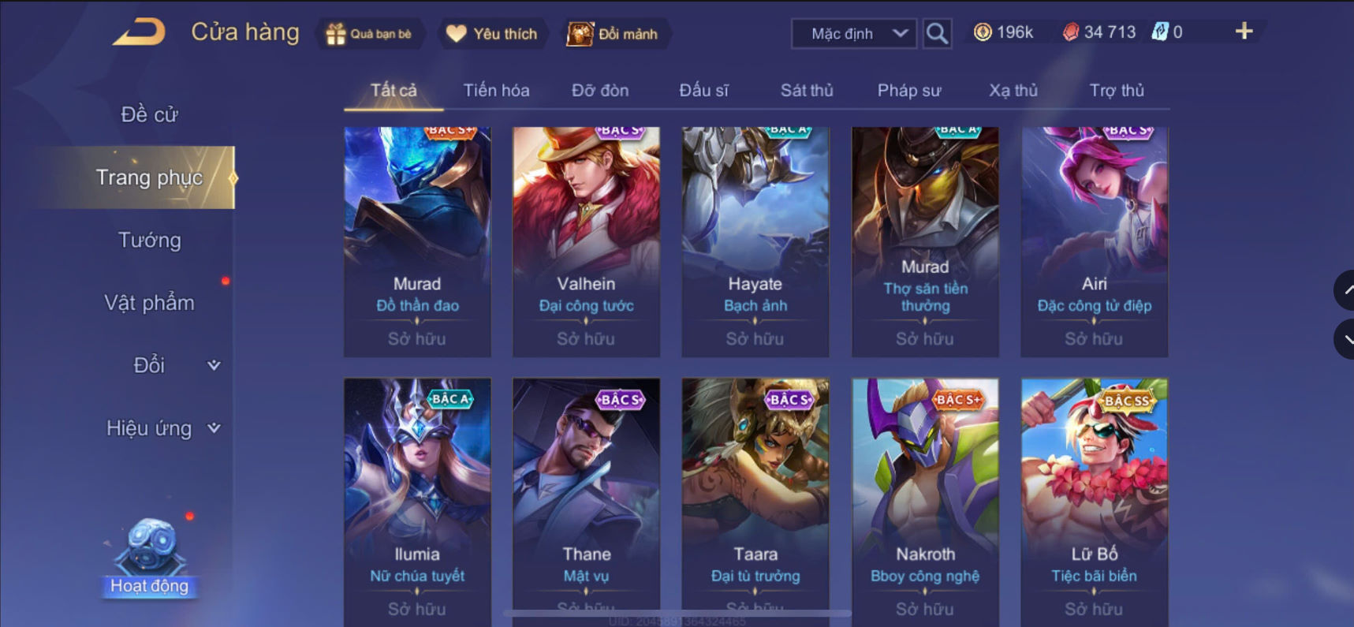The image size is (1354, 627).
Task: Click the red gem currency icon
Action: [1070, 32]
